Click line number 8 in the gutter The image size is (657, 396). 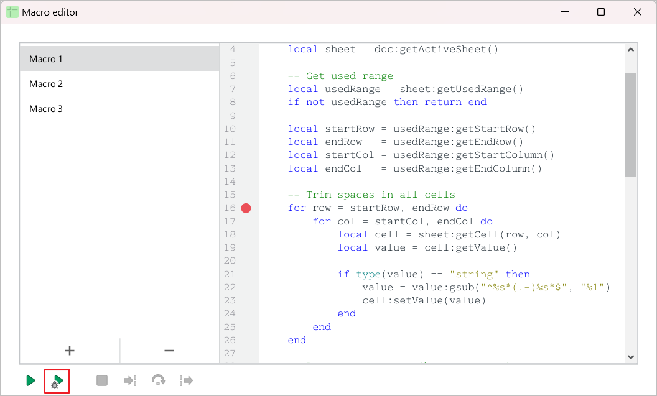click(x=233, y=102)
